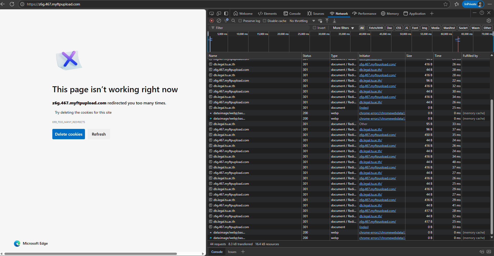Clear the network log
The image size is (494, 256).
click(219, 21)
